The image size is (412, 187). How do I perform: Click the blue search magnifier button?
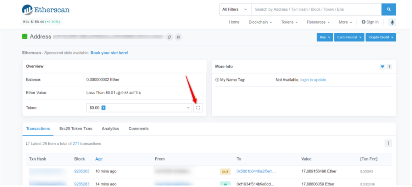coord(389,9)
